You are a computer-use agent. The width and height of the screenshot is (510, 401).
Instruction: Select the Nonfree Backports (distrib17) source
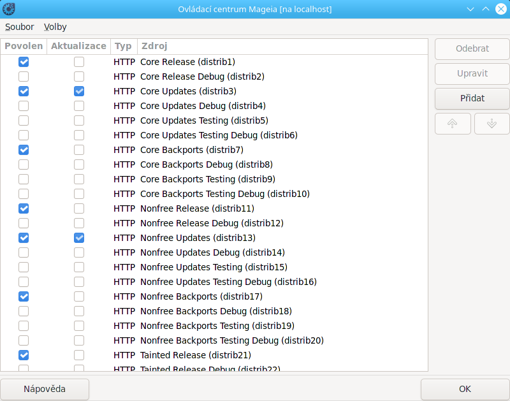click(214, 296)
